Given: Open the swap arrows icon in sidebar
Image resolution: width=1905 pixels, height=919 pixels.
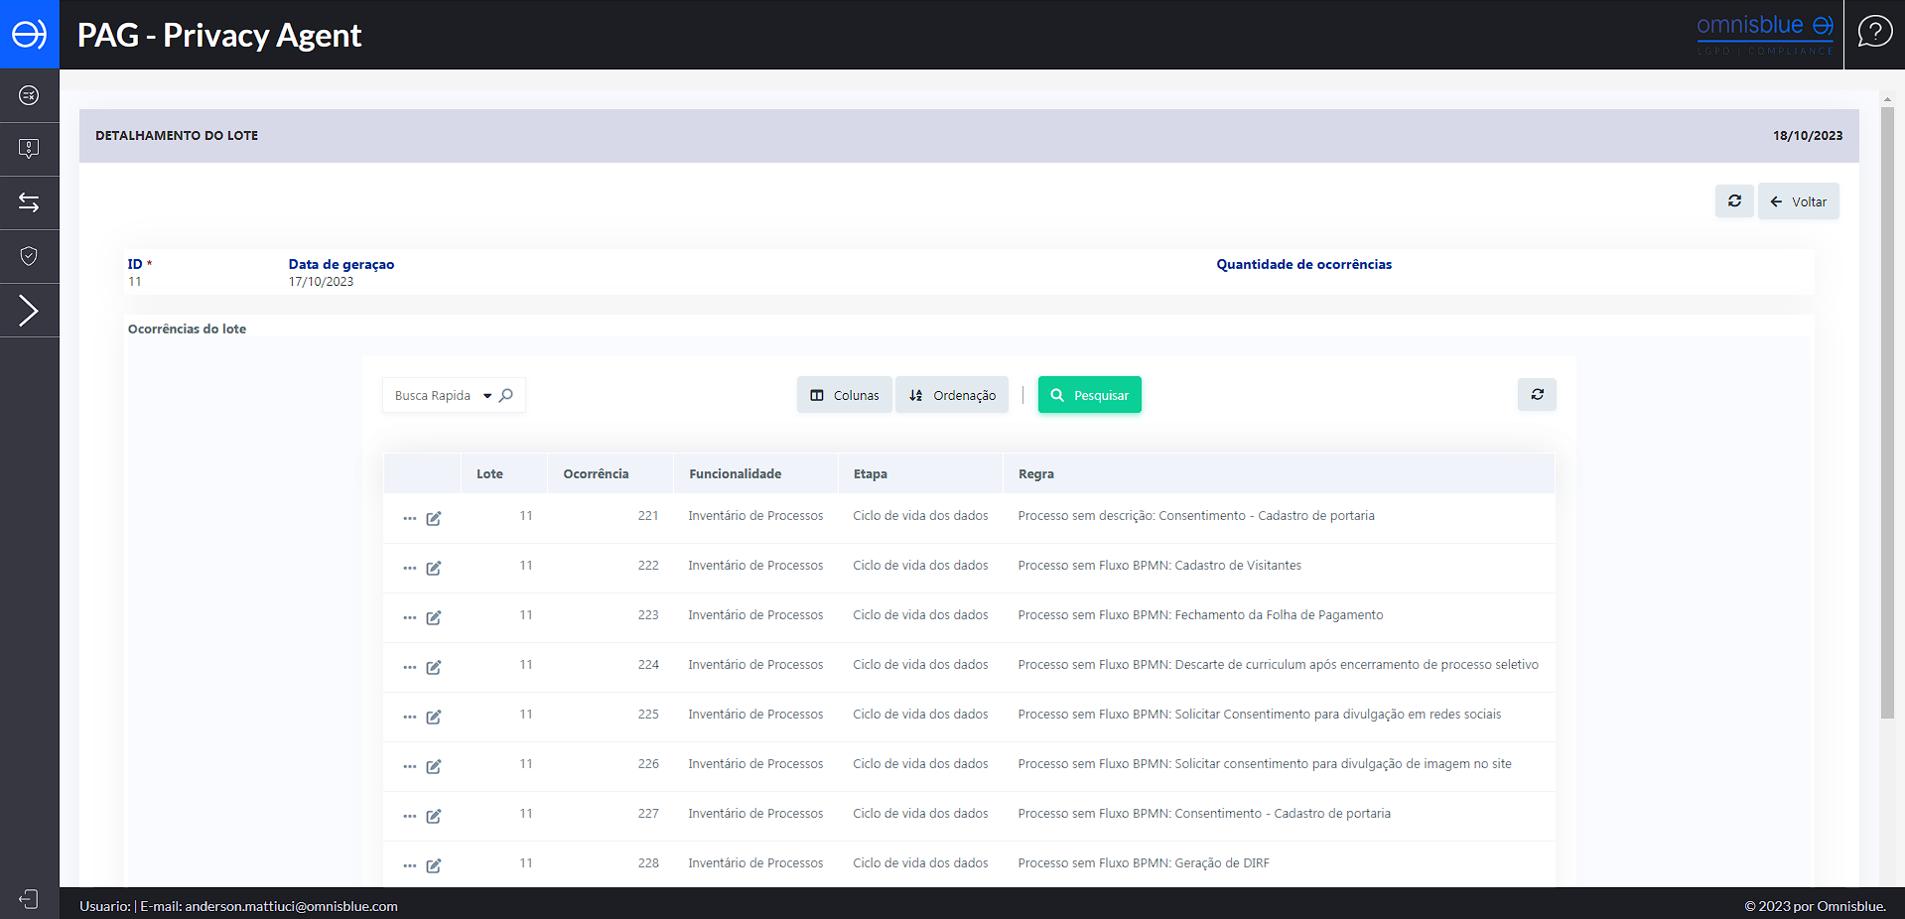Looking at the screenshot, I should 29,202.
